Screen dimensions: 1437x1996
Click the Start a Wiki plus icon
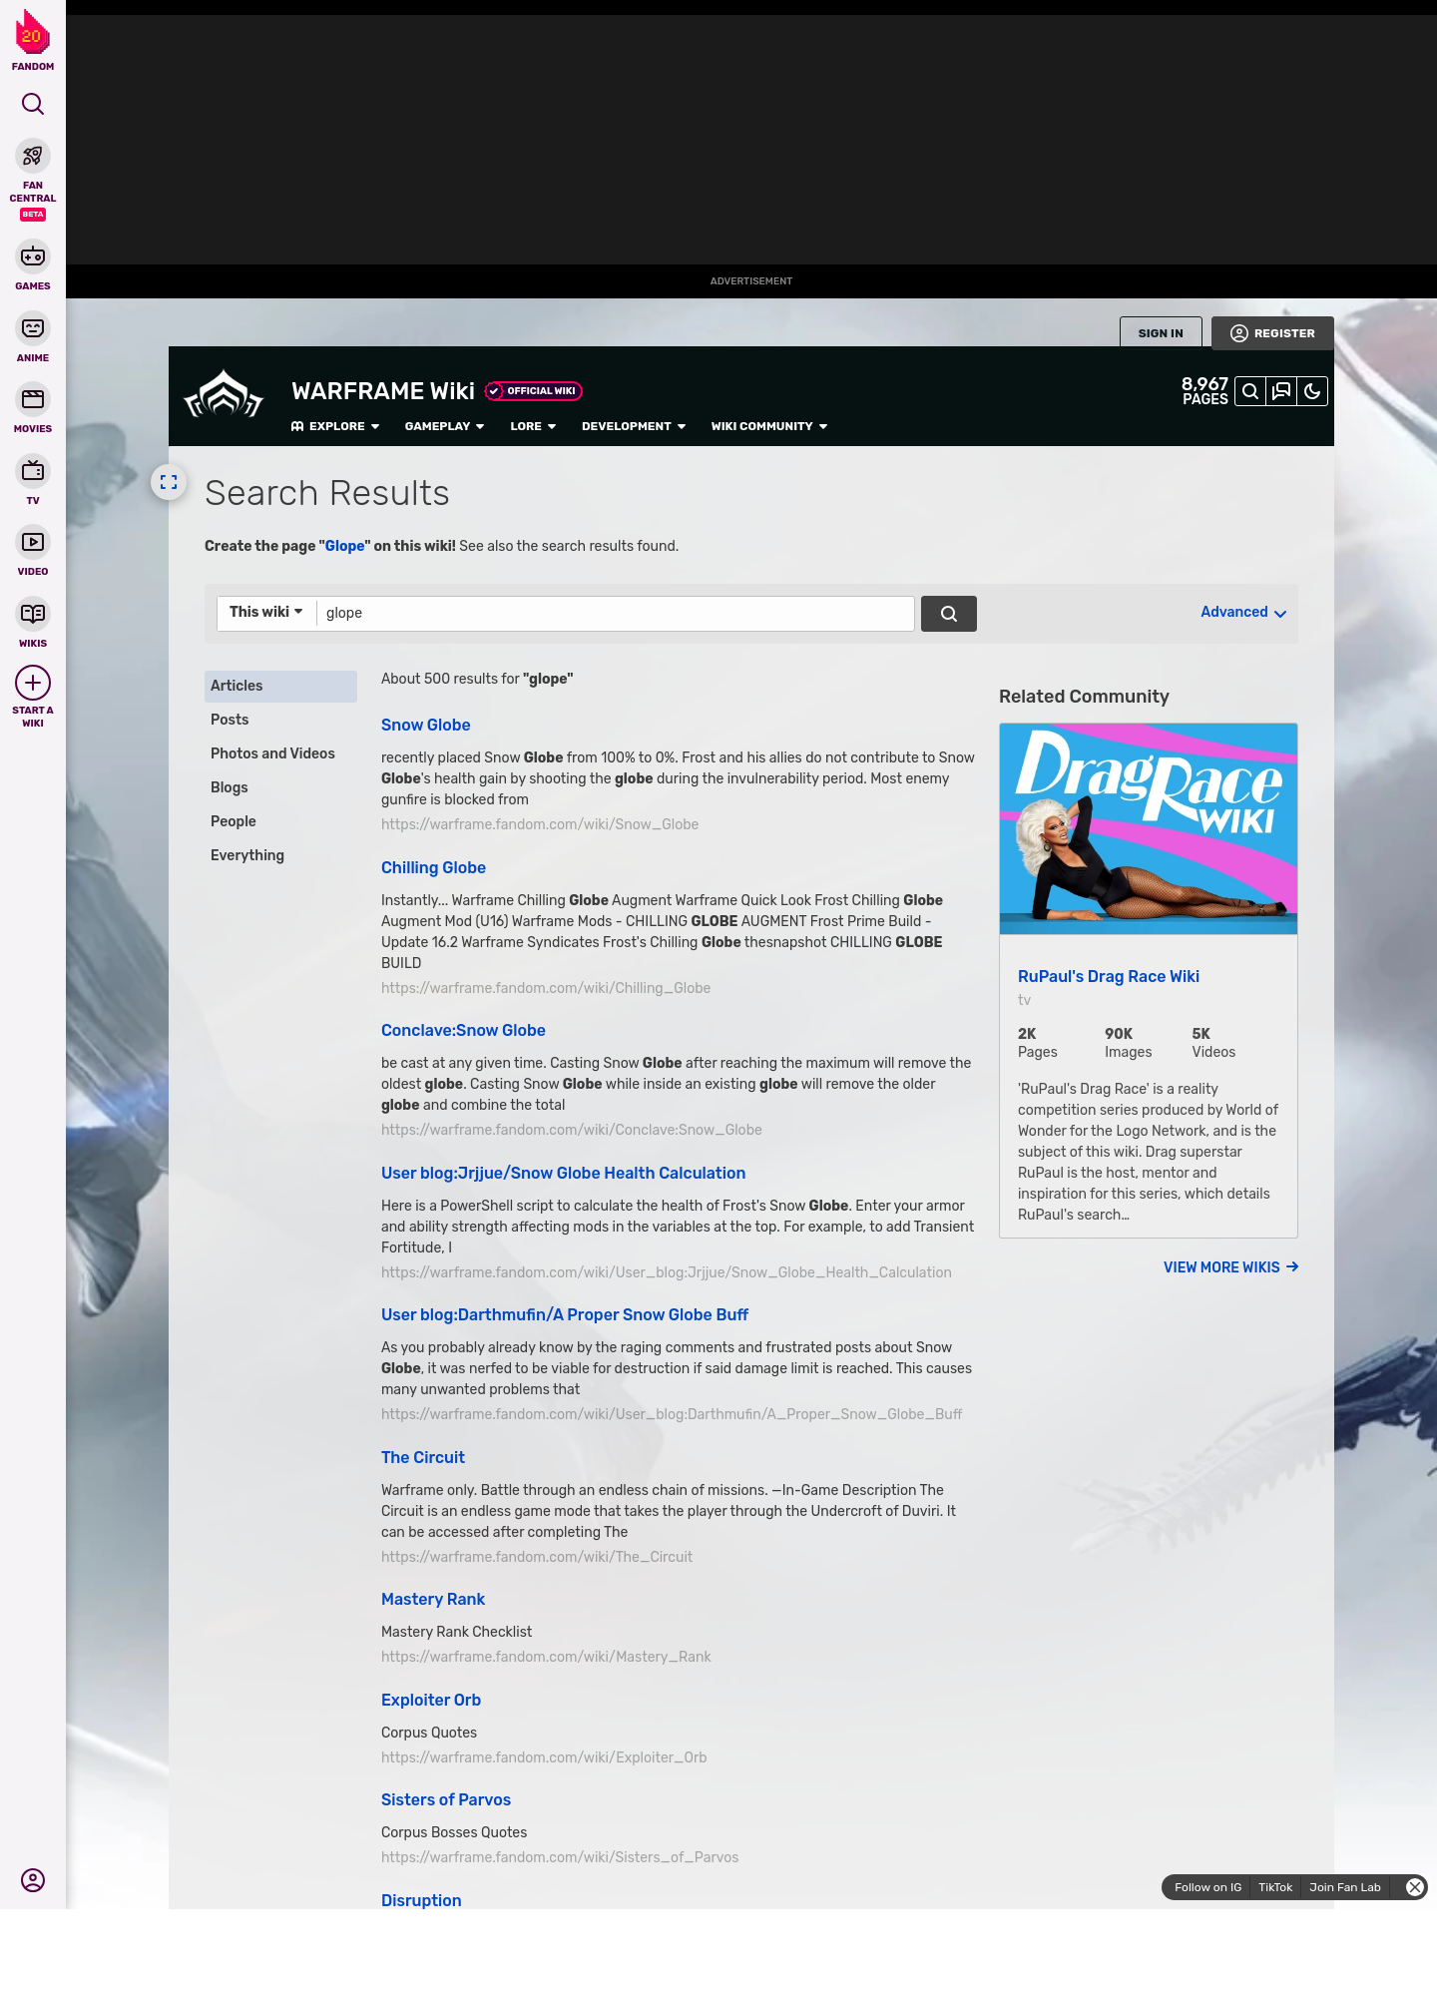[x=33, y=684]
